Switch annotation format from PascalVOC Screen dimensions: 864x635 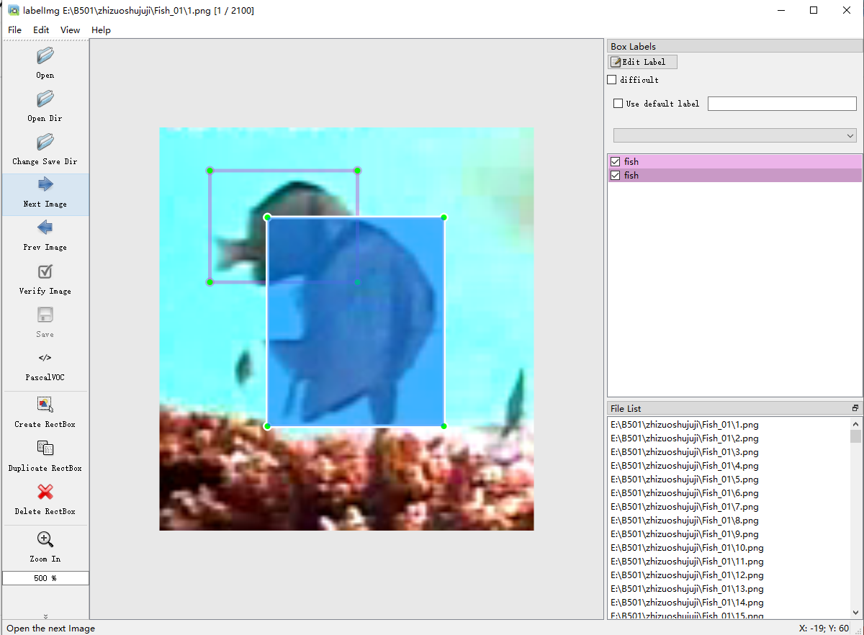pos(45,365)
